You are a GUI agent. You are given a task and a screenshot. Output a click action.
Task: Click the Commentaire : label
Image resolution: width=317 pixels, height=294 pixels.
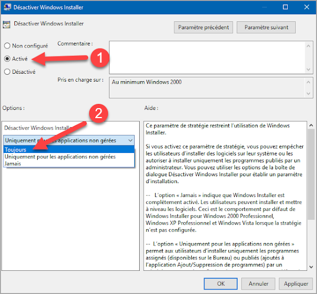tap(75, 44)
